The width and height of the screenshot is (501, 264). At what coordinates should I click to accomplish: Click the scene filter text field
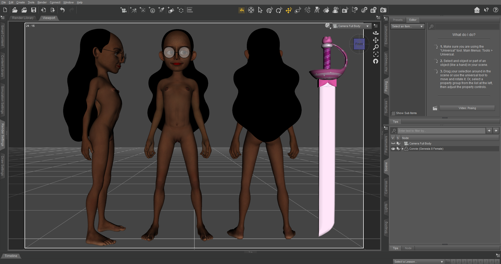pos(441,131)
